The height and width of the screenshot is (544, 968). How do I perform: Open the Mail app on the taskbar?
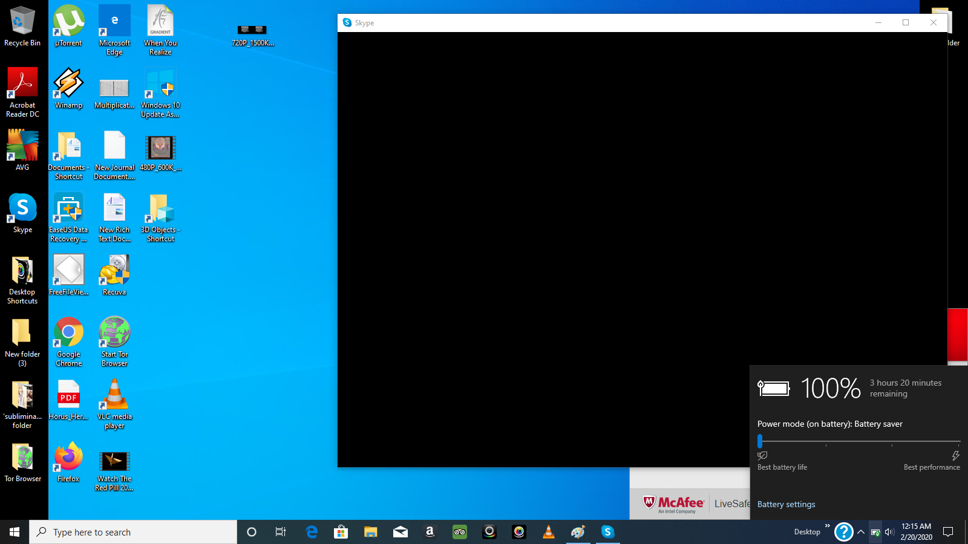pos(401,532)
